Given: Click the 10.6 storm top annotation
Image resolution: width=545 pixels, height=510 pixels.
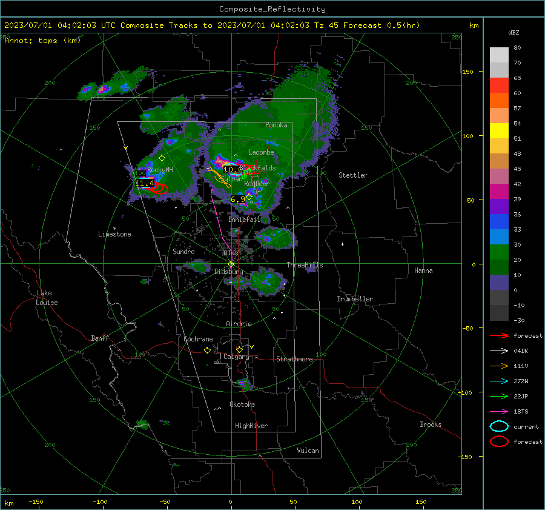Looking at the screenshot, I should [x=233, y=170].
